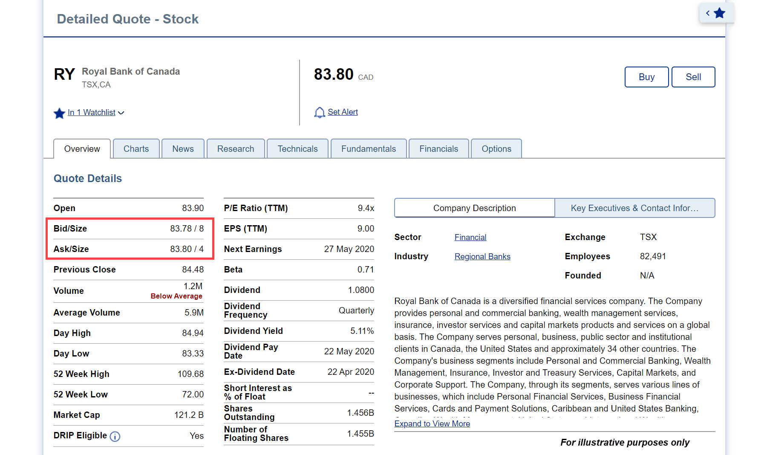
Task: Select the Company Description toggle
Action: [x=474, y=208]
